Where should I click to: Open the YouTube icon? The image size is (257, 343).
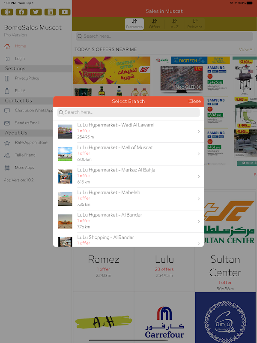(65, 12)
